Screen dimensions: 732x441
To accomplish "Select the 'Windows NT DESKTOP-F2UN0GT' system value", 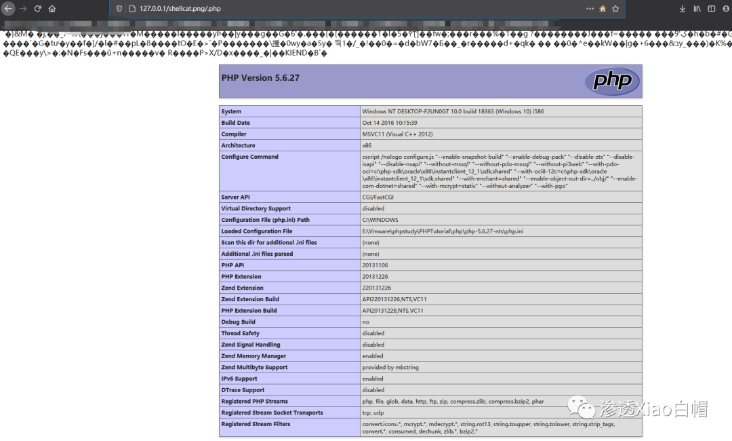I will (x=453, y=111).
